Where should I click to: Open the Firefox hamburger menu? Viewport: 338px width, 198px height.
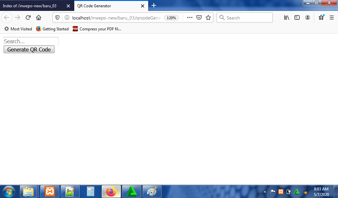(x=332, y=18)
